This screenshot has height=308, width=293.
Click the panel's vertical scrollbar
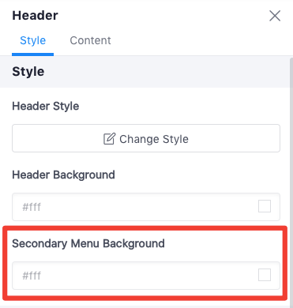pyautogui.click(x=291, y=182)
